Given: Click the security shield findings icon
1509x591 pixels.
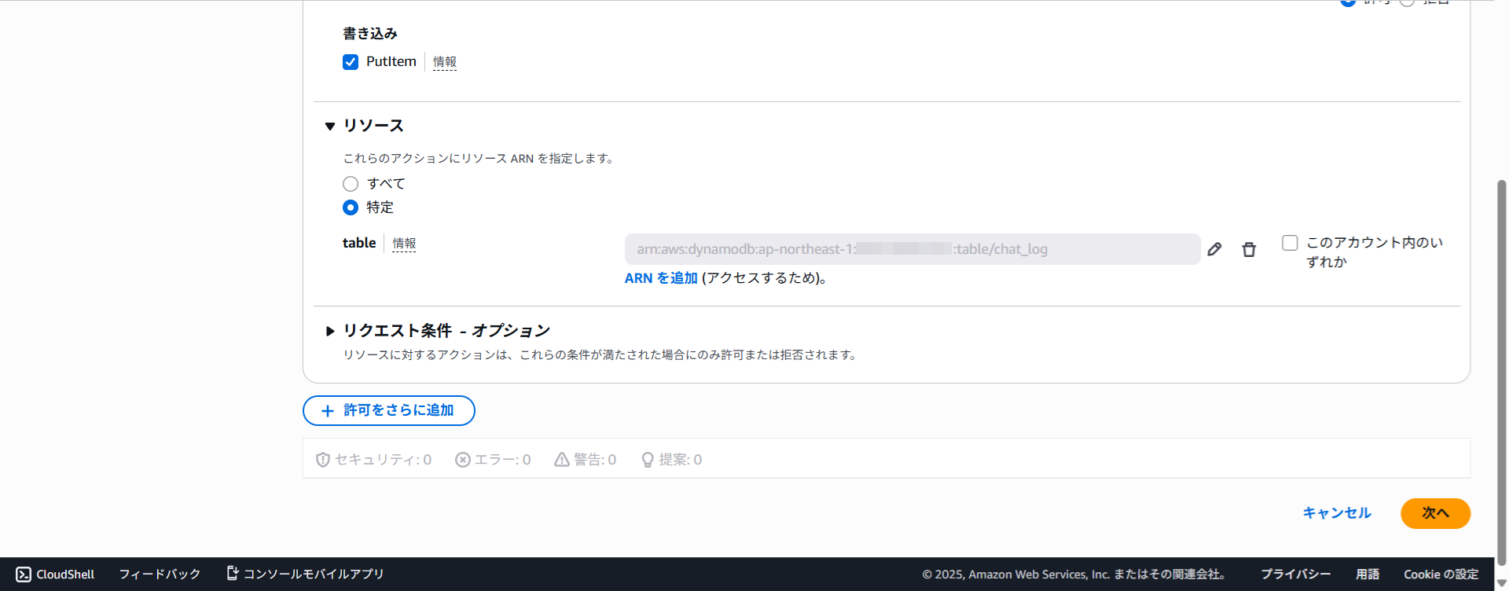Looking at the screenshot, I should (x=322, y=460).
